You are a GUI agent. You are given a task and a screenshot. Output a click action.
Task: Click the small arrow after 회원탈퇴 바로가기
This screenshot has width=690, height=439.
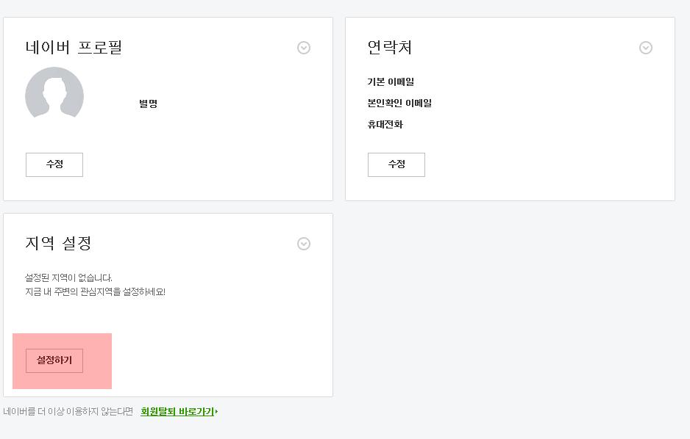point(216,412)
